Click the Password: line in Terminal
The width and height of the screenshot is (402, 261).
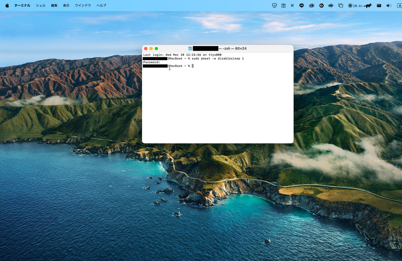pyautogui.click(x=152, y=62)
